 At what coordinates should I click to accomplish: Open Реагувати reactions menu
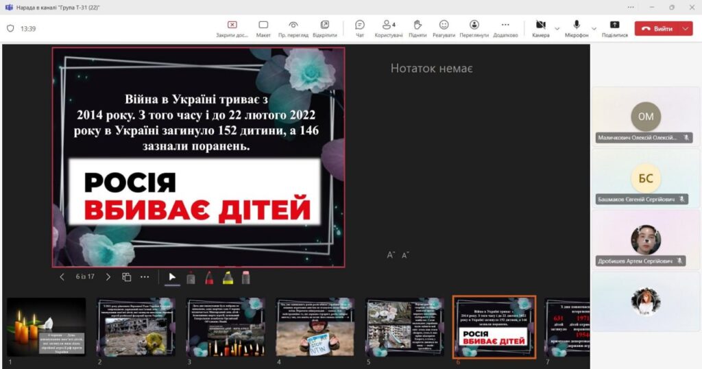444,28
